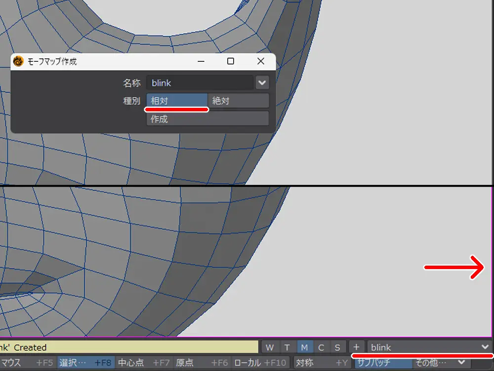Maximize the モーフマップ作成 dialog
This screenshot has width=494, height=371.
tap(230, 61)
